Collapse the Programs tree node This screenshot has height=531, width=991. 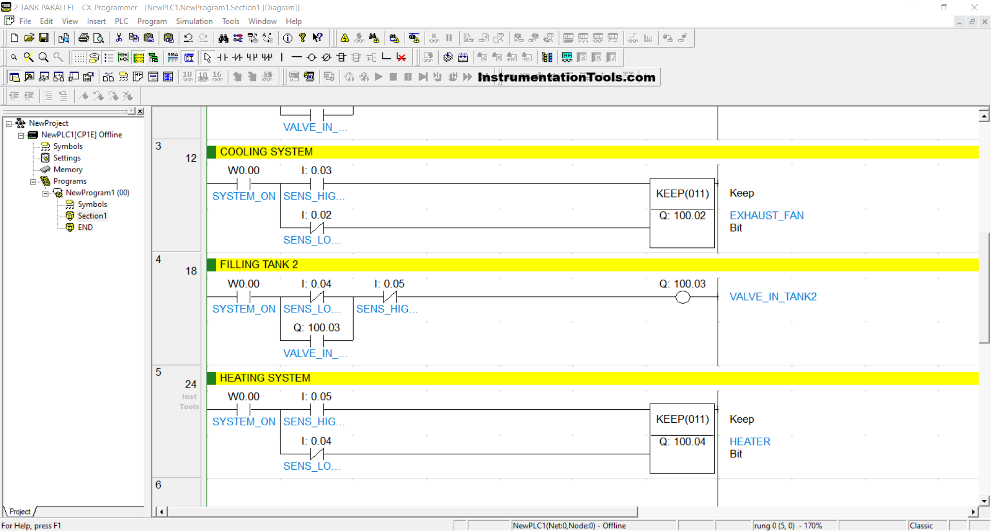33,181
